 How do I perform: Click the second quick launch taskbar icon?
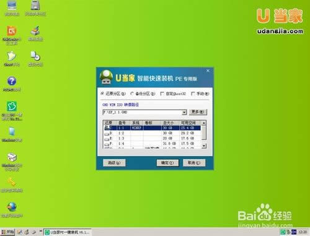(27, 232)
